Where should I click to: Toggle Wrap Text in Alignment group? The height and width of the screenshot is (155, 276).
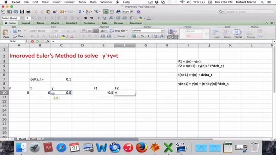pos(118,31)
